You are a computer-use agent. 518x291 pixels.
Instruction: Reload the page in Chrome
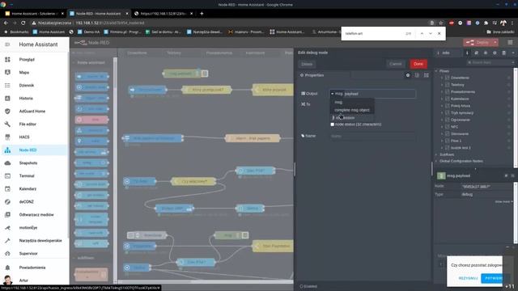[23, 23]
